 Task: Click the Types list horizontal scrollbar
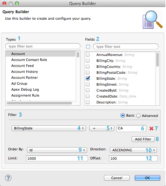point(39,103)
